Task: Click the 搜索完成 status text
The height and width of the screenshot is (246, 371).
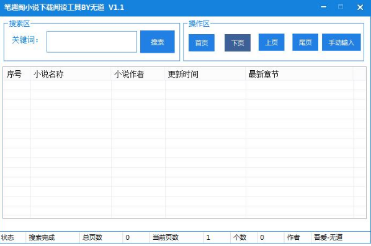Action: [x=42, y=237]
